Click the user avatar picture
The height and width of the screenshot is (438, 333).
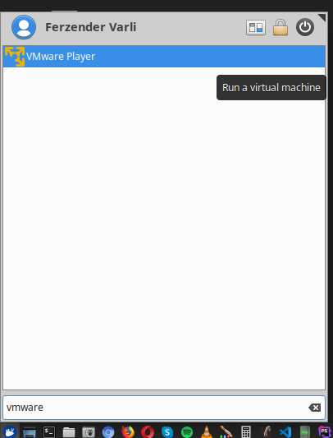point(24,27)
